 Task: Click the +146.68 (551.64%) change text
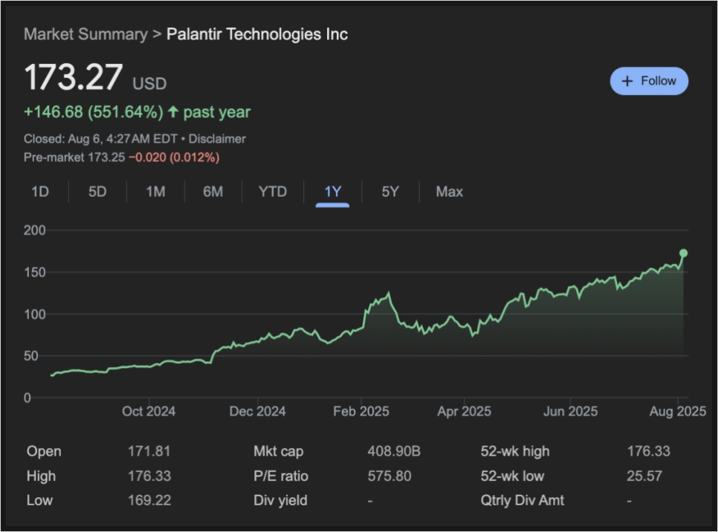point(94,112)
